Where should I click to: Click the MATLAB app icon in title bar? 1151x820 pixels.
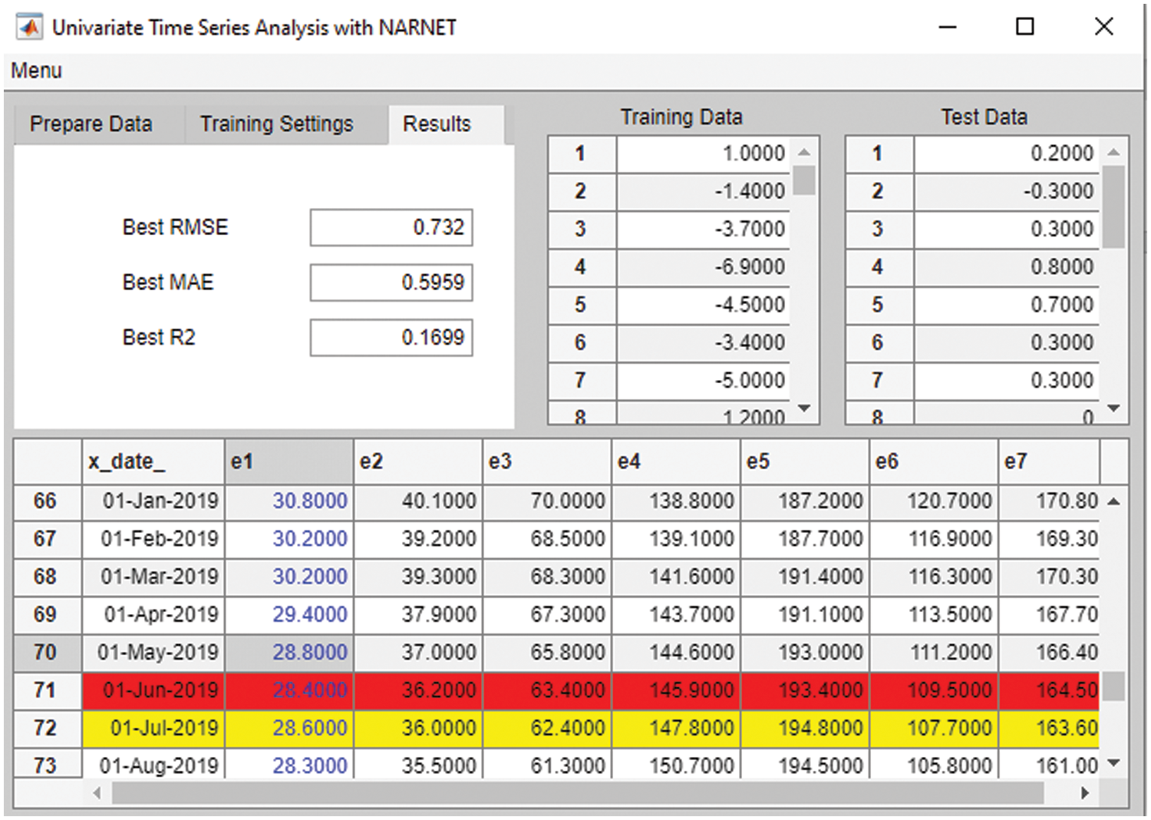(x=30, y=28)
